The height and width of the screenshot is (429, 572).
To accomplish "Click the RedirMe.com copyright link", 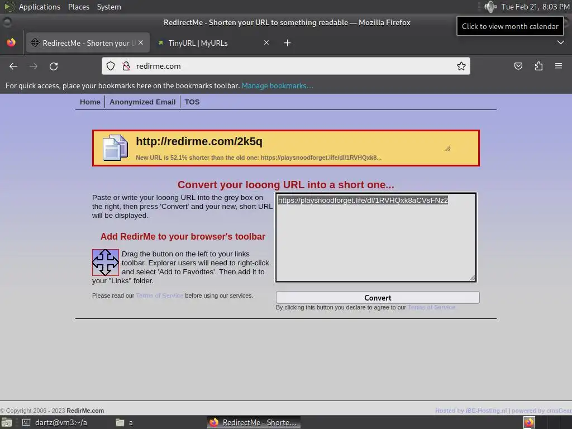I will [x=85, y=411].
